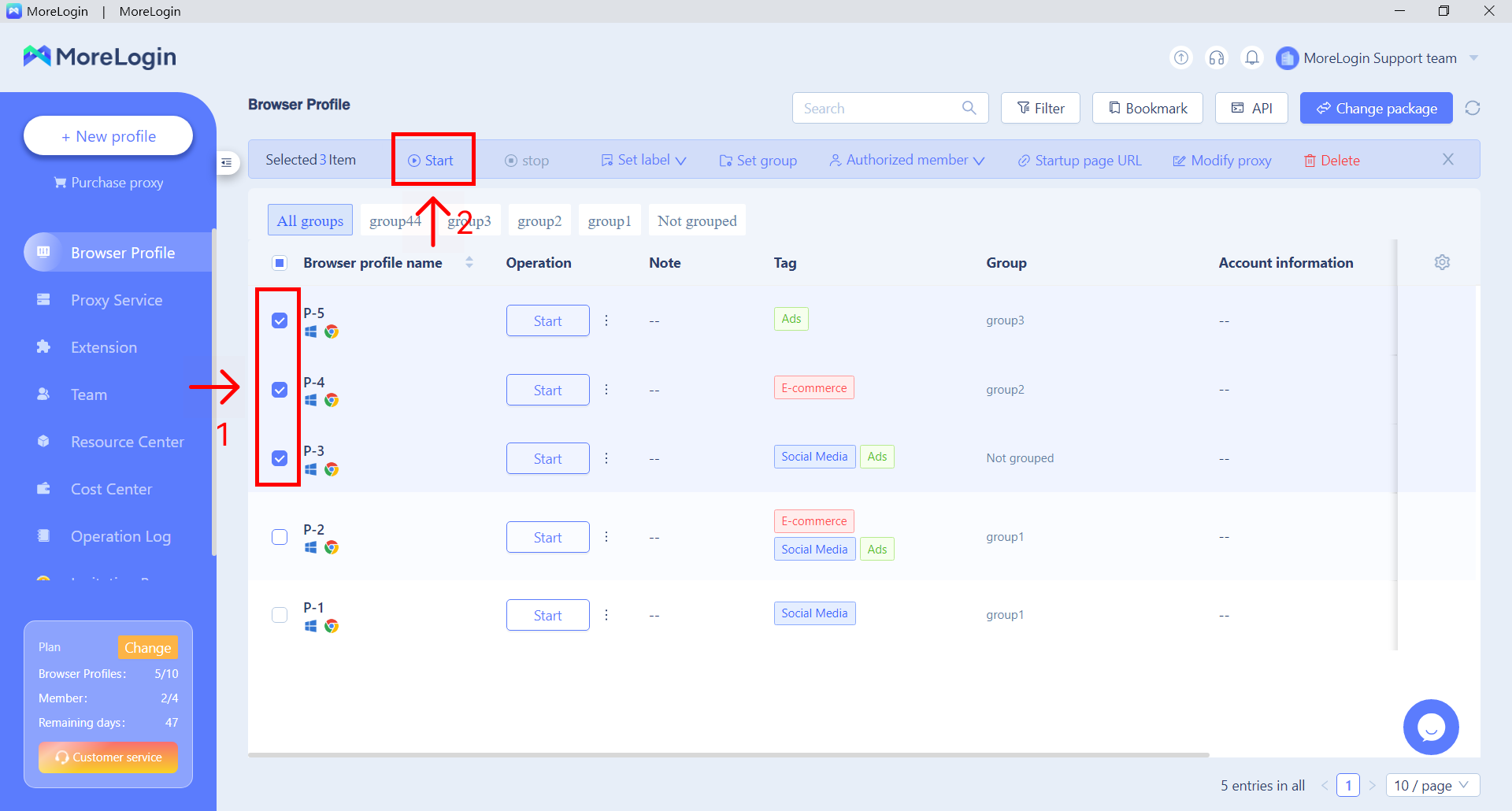1512x811 pixels.
Task: Click the MoreLogin Support team avatar
Action: tap(1287, 58)
